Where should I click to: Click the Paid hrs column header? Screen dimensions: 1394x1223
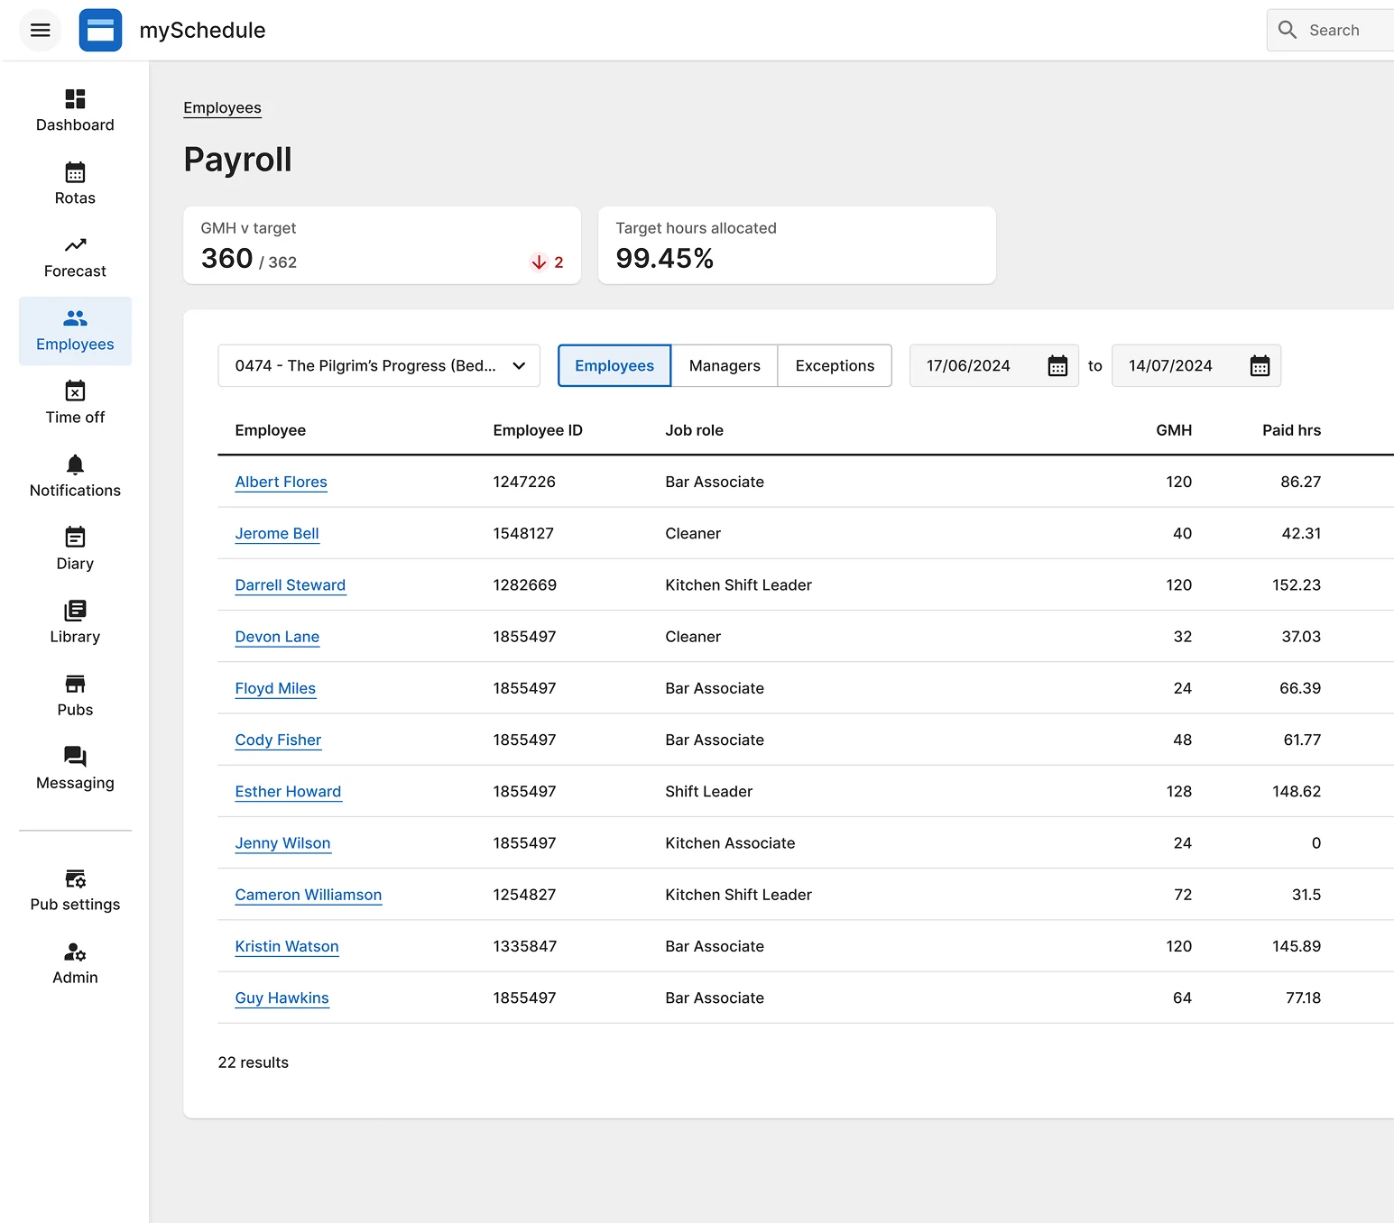pyautogui.click(x=1291, y=430)
